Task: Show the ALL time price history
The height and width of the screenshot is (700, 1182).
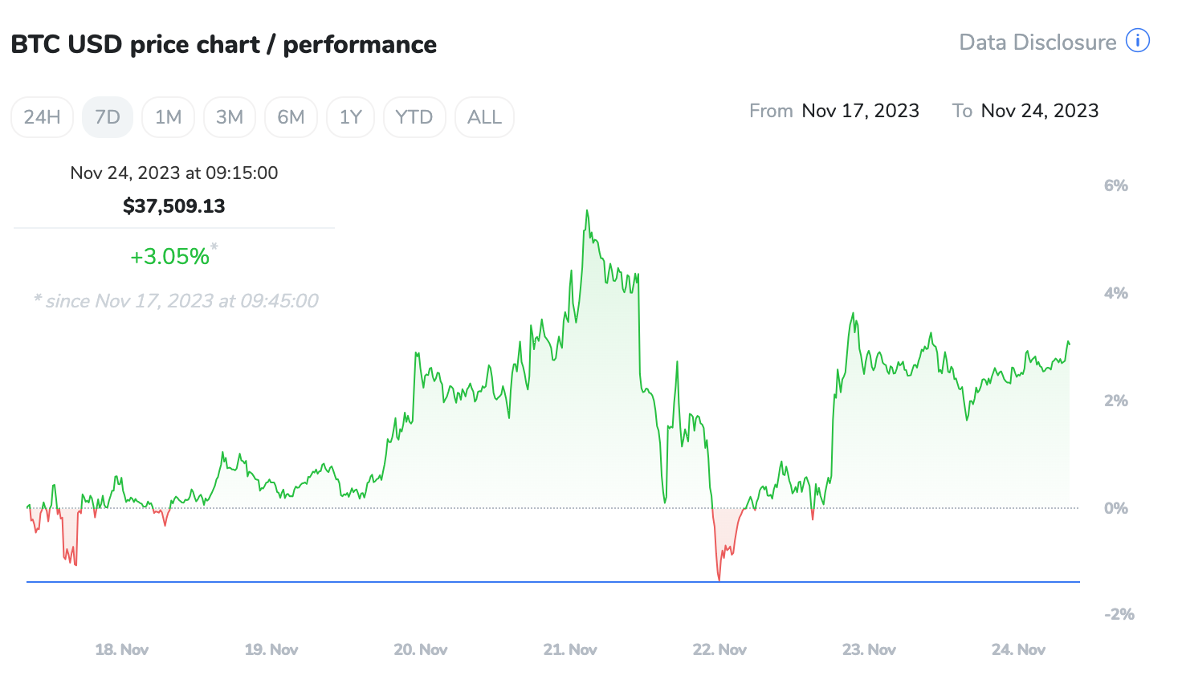Action: [x=484, y=116]
